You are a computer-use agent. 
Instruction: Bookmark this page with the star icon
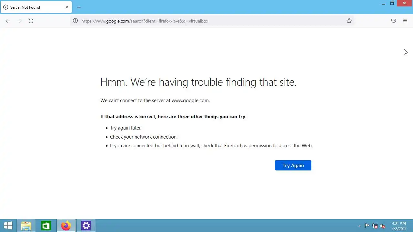(x=349, y=21)
